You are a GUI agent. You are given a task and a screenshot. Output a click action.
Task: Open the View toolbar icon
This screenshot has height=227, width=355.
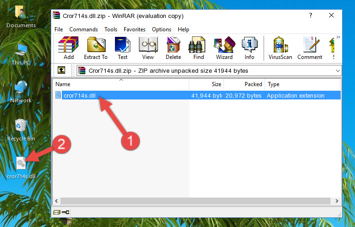pos(148,48)
